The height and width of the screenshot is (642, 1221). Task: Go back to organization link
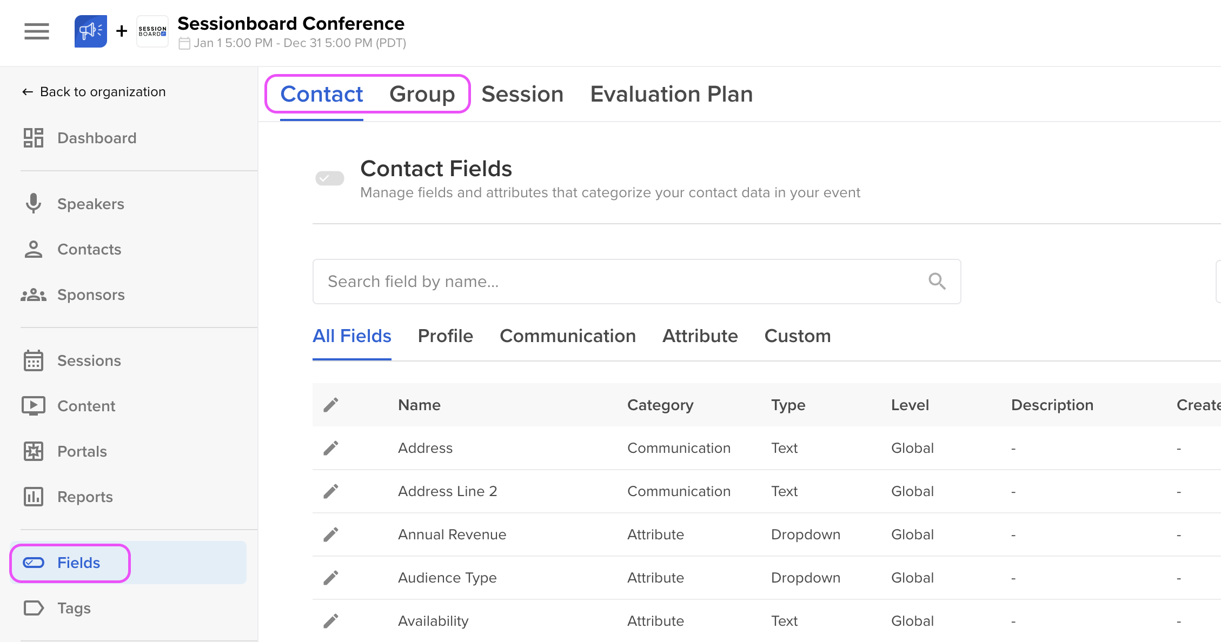tap(94, 92)
